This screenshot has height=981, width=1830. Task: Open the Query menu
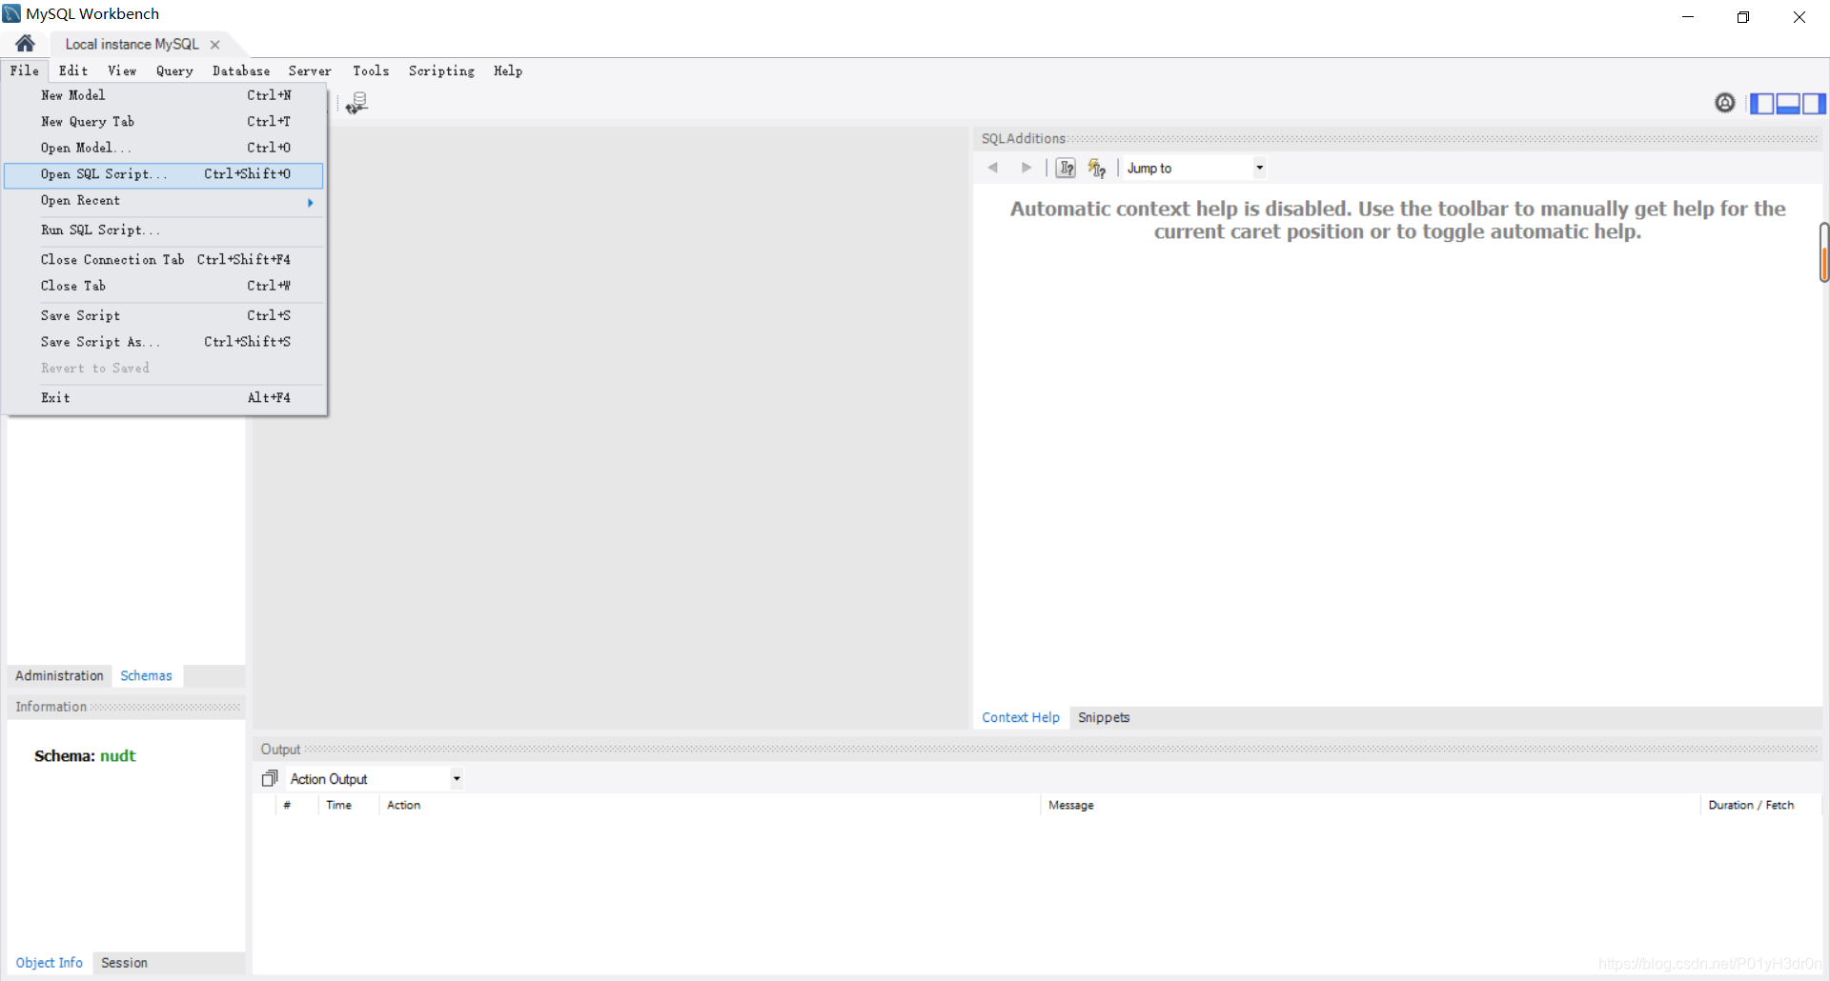point(174,70)
